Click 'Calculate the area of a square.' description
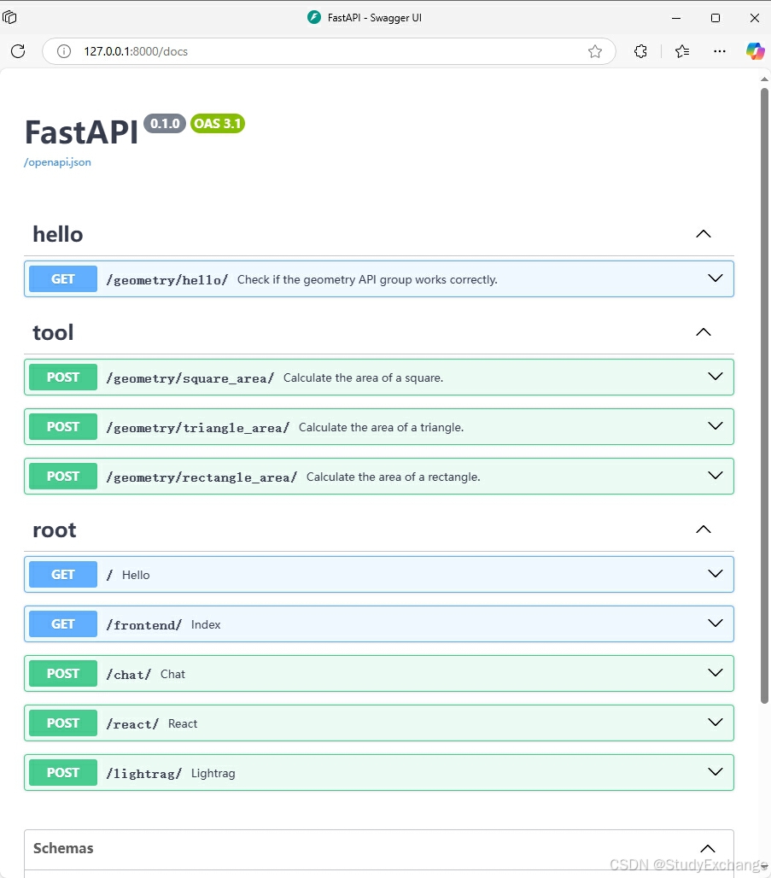This screenshot has height=878, width=771. (364, 378)
